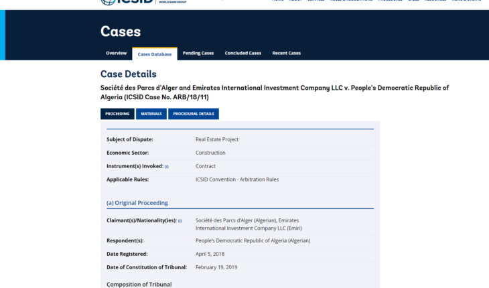Go to Recent Cases tab

287,54
